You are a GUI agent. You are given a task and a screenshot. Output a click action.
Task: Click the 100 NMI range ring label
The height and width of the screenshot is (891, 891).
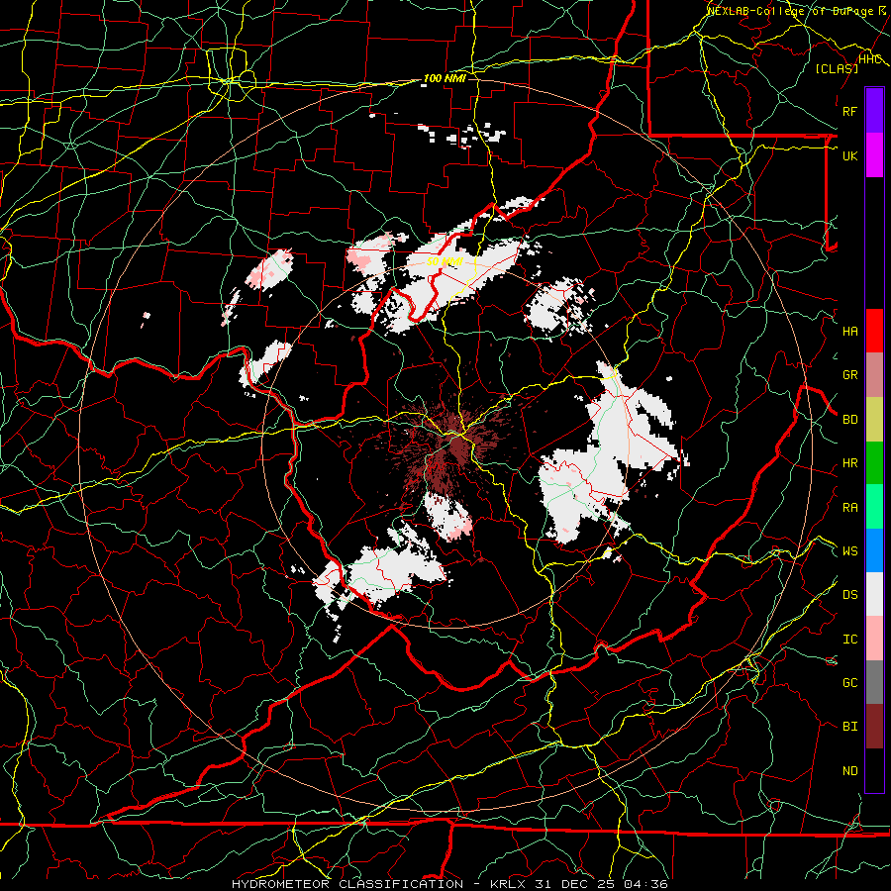(445, 78)
